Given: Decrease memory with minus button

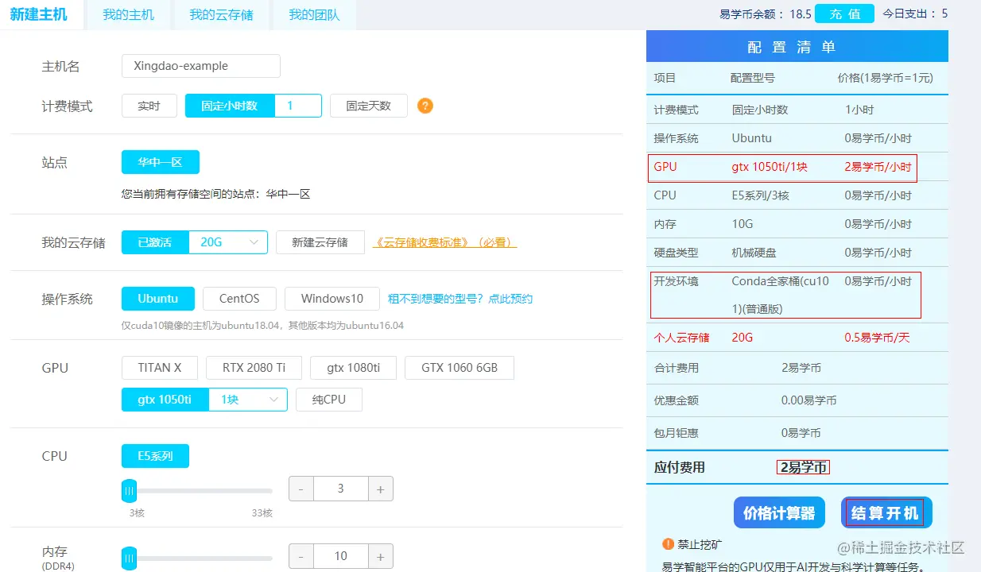Looking at the screenshot, I should [301, 556].
